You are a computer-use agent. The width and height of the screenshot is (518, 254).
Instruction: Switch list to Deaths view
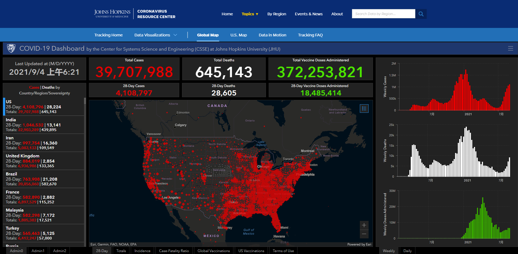click(x=48, y=87)
